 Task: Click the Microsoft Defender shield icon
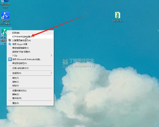tap(10, 59)
